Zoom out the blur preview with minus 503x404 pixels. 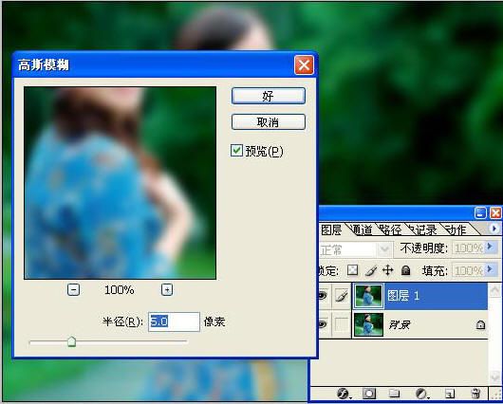[x=73, y=290]
